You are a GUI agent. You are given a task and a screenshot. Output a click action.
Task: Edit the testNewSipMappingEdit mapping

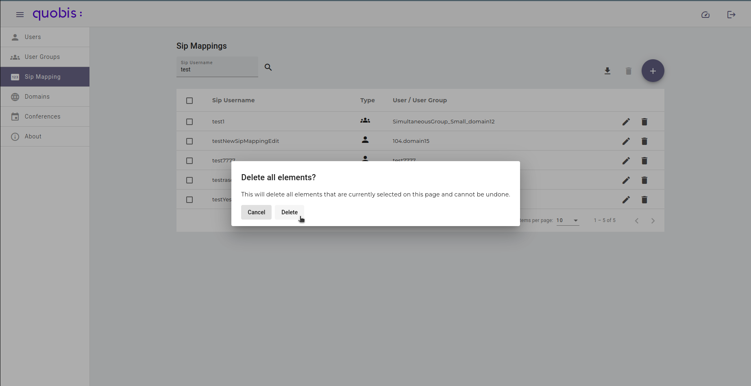coord(626,141)
